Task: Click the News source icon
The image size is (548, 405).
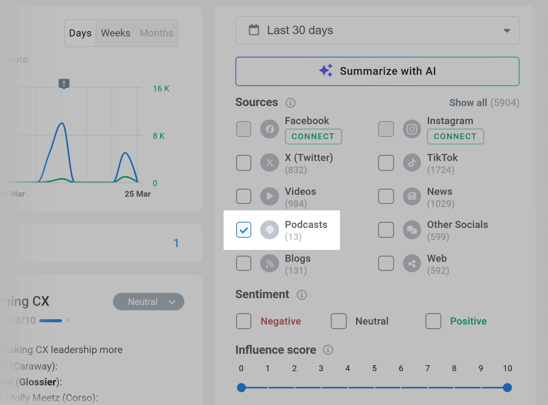Action: pyautogui.click(x=412, y=196)
